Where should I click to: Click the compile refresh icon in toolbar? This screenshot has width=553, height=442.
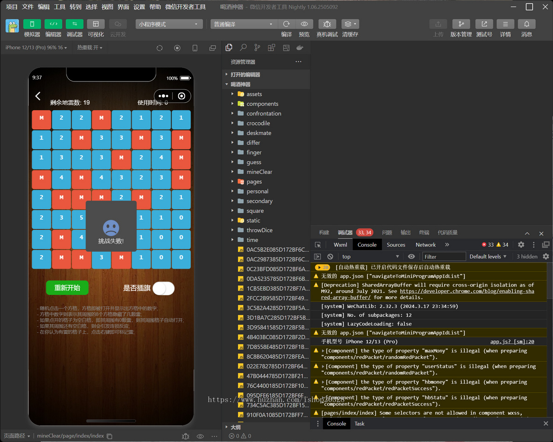pyautogui.click(x=286, y=24)
